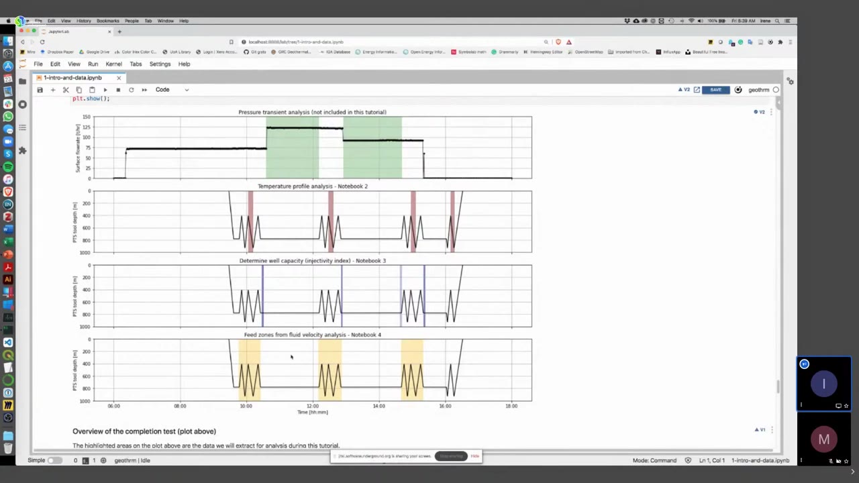Select the 1-intro-and-data.ipynb tab
Image resolution: width=859 pixels, height=483 pixels.
tap(74, 77)
